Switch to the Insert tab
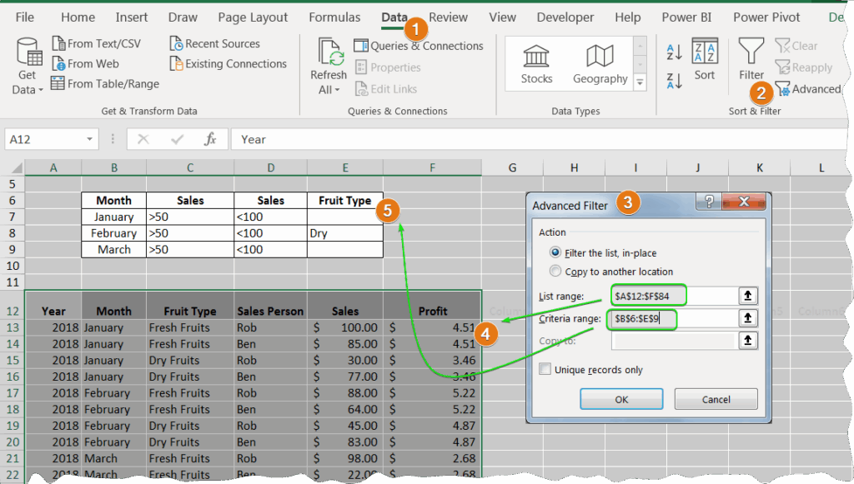This screenshot has width=854, height=484. click(131, 17)
